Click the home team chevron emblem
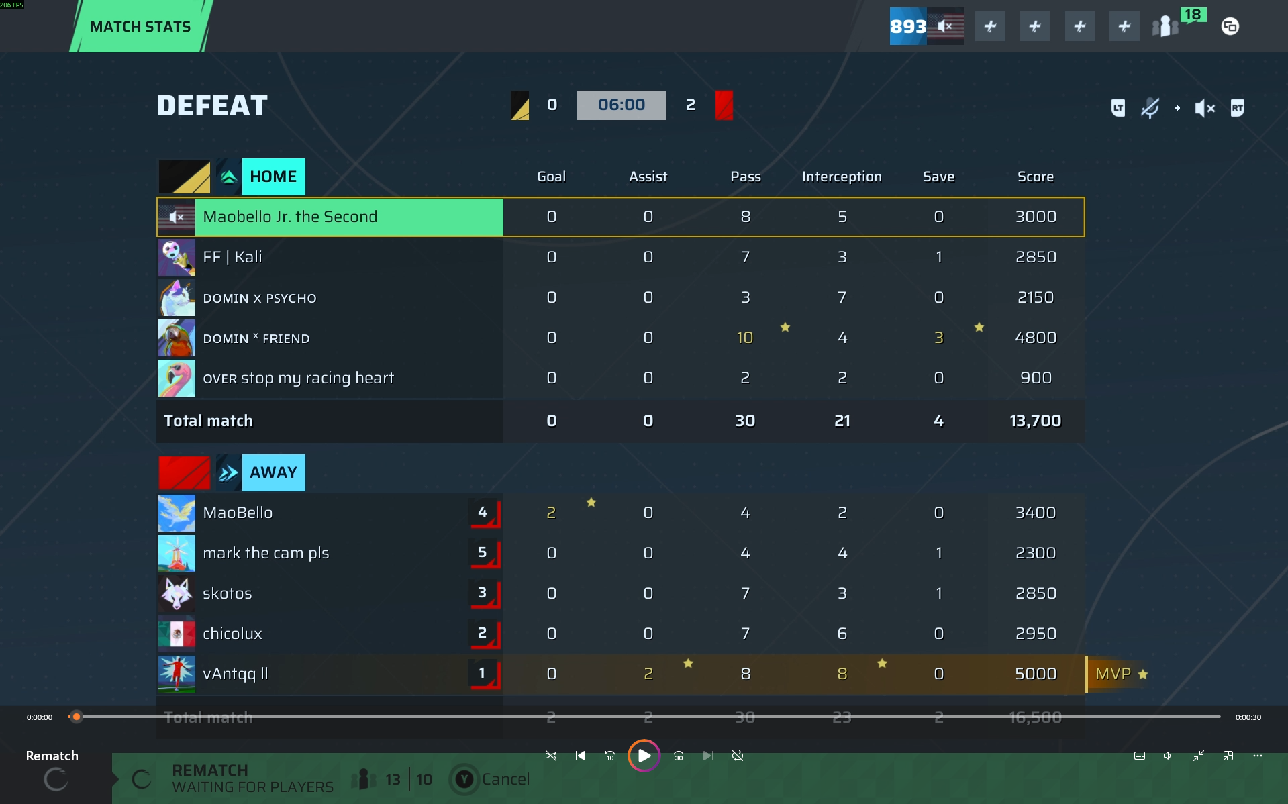 tap(228, 177)
